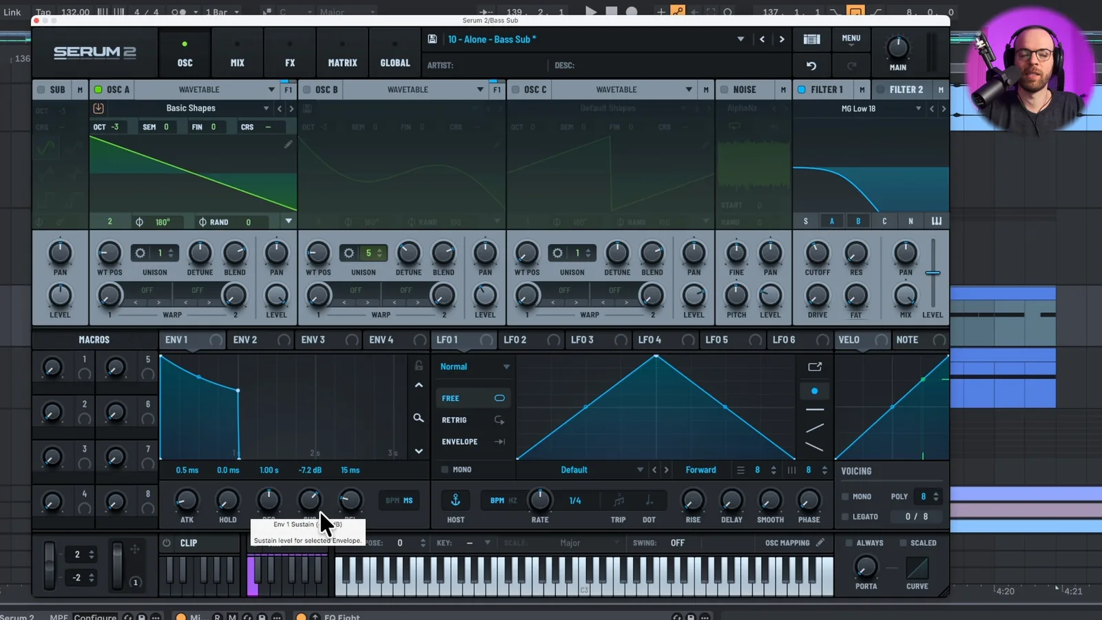Click the MAIN volume knob
This screenshot has height=620, width=1102.
[897, 48]
